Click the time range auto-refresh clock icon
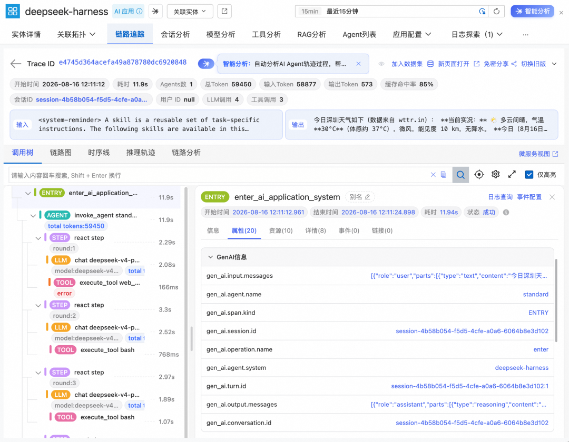Screen dimensions: 569x442 (x=482, y=12)
